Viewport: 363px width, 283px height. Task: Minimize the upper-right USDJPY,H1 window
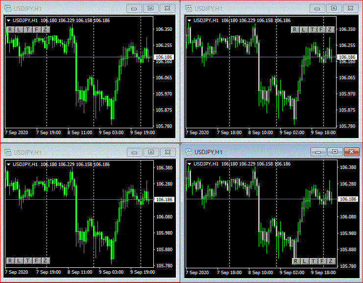317,8
